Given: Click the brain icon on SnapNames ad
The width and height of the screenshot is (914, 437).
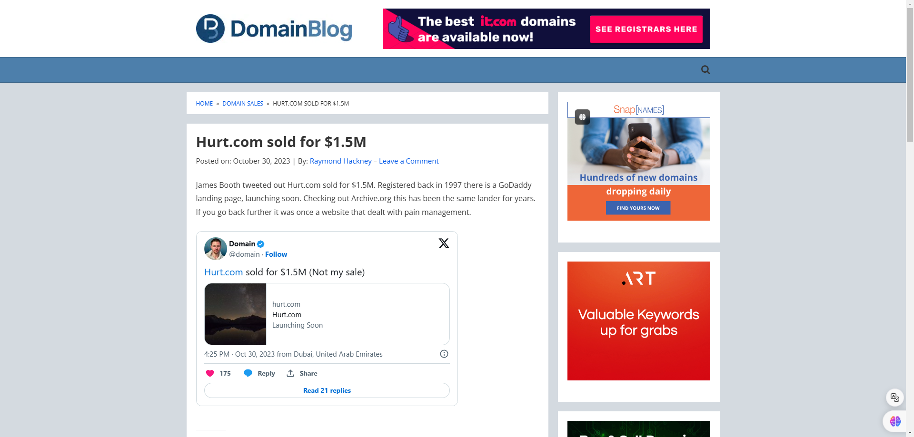Looking at the screenshot, I should (x=582, y=117).
